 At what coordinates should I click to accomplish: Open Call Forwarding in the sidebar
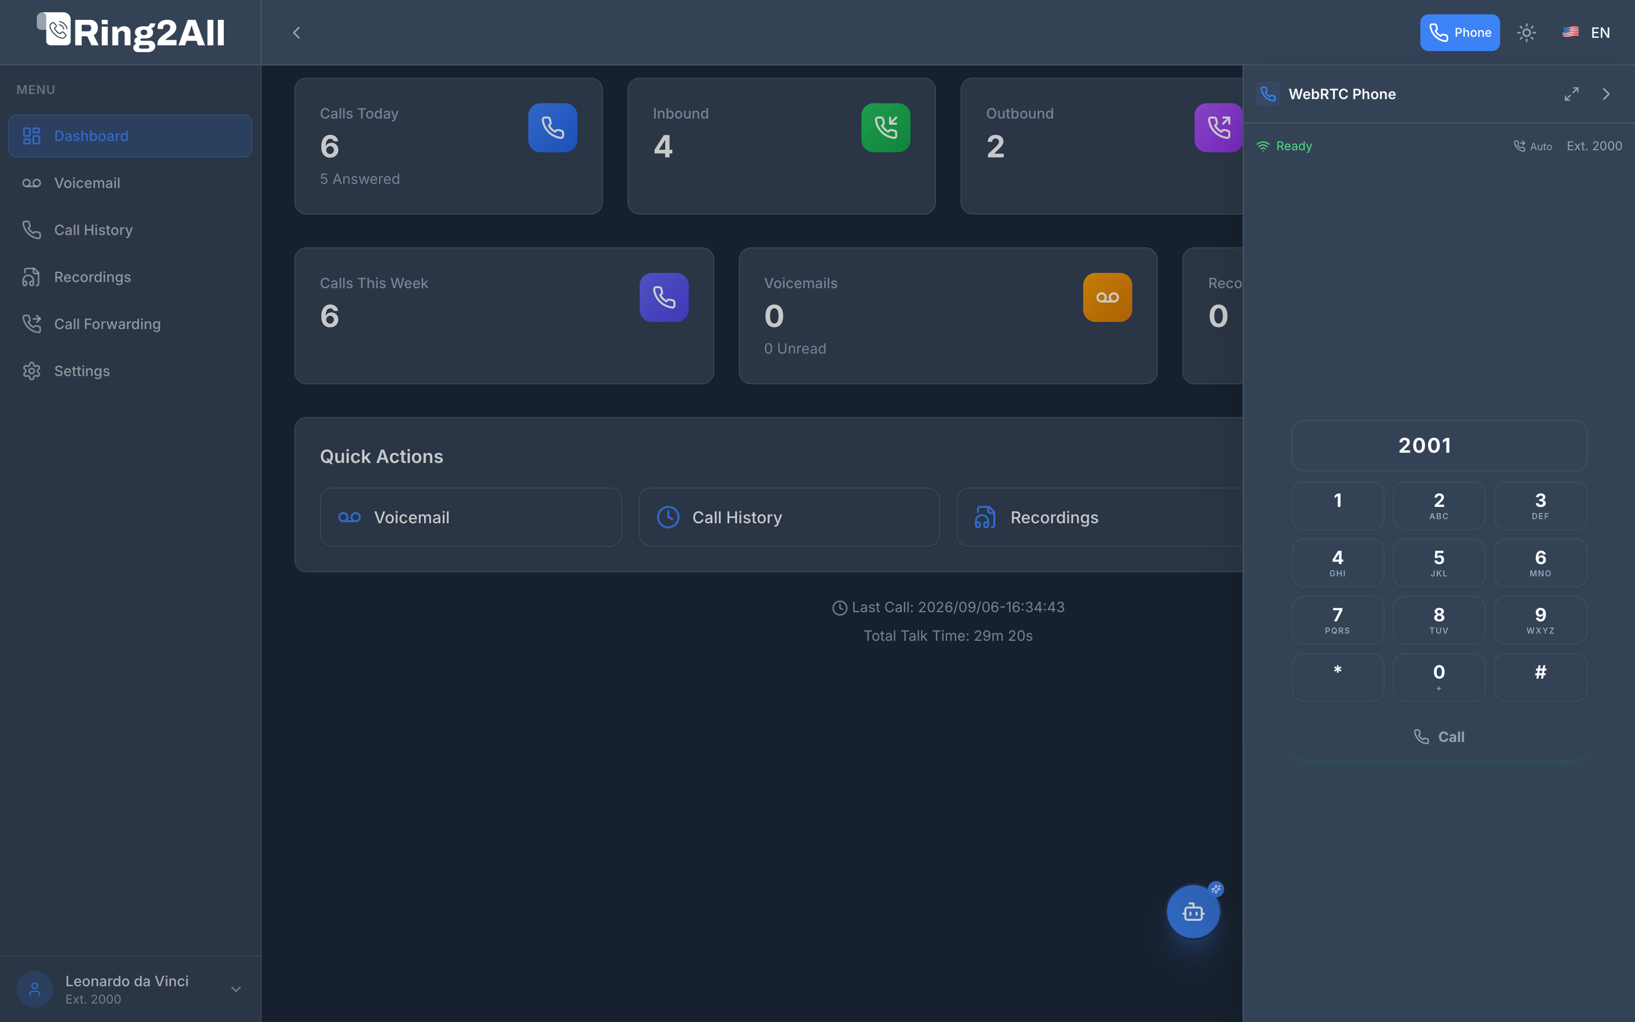(130, 324)
